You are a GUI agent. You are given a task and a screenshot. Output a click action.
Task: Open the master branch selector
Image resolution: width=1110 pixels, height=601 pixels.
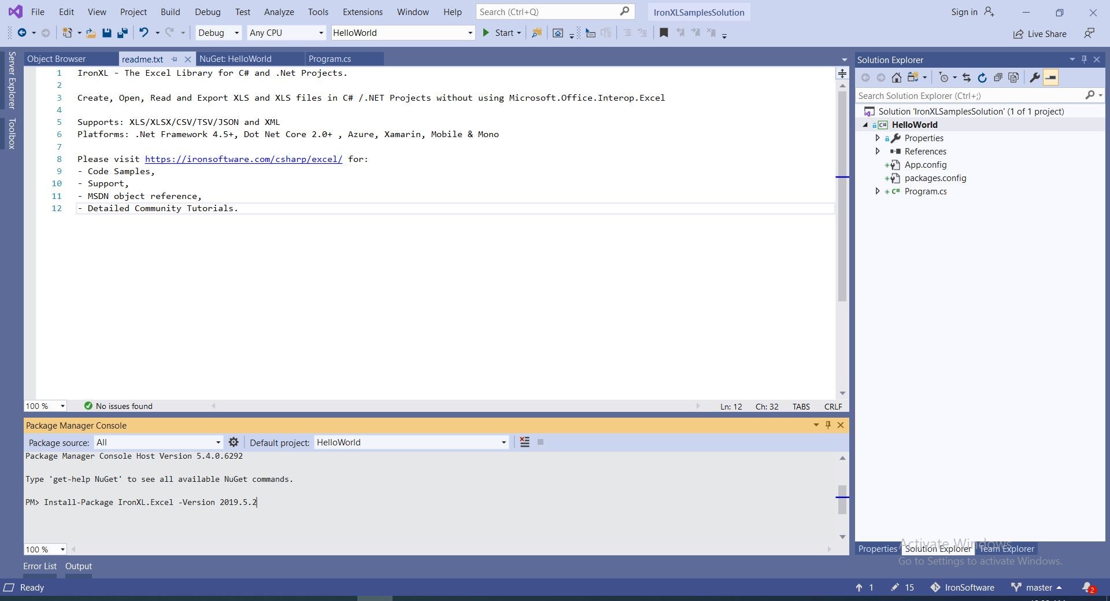tap(1037, 587)
